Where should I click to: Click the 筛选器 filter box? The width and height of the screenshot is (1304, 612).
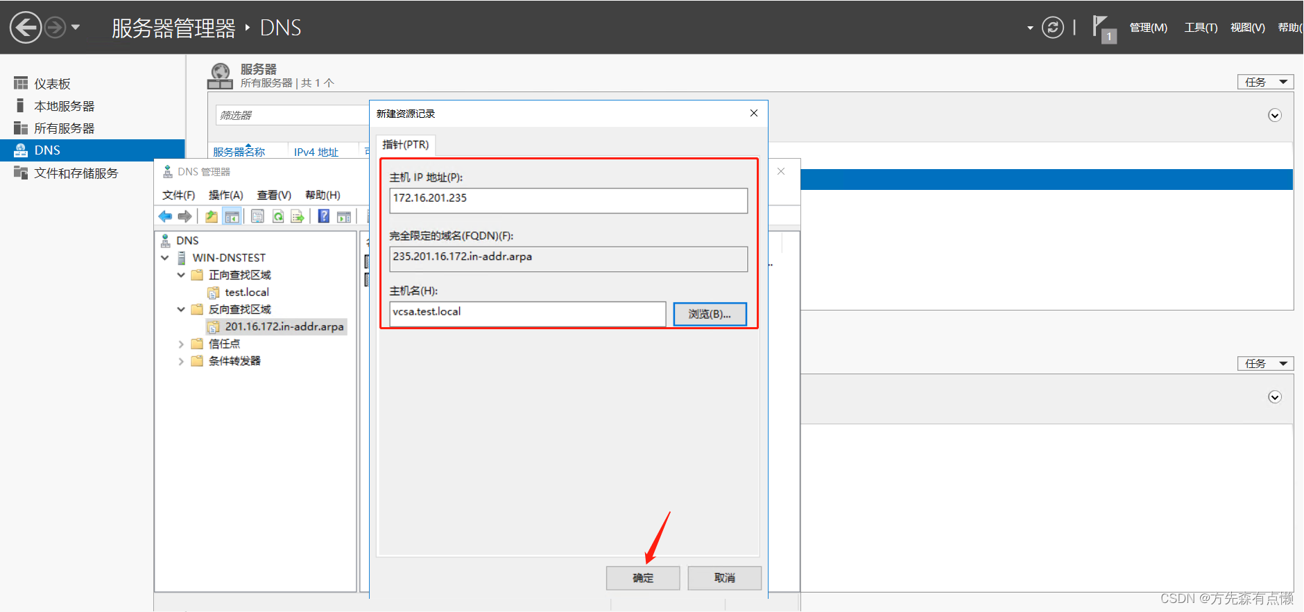click(x=293, y=115)
